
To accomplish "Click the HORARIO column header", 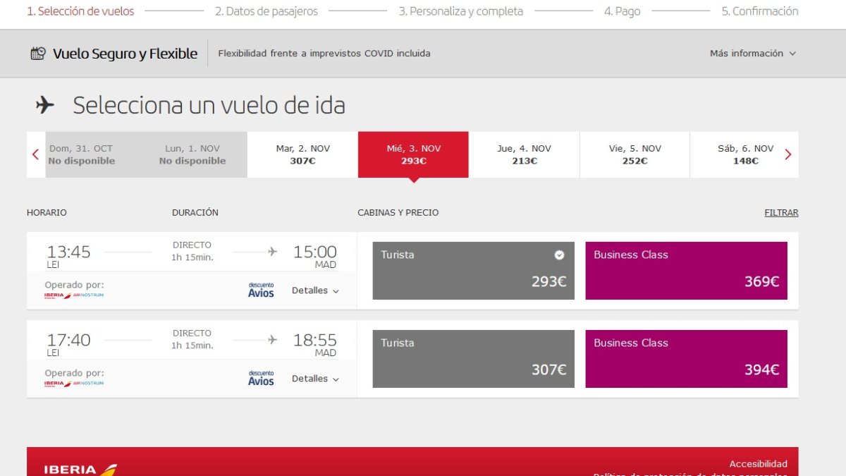I will [x=47, y=212].
